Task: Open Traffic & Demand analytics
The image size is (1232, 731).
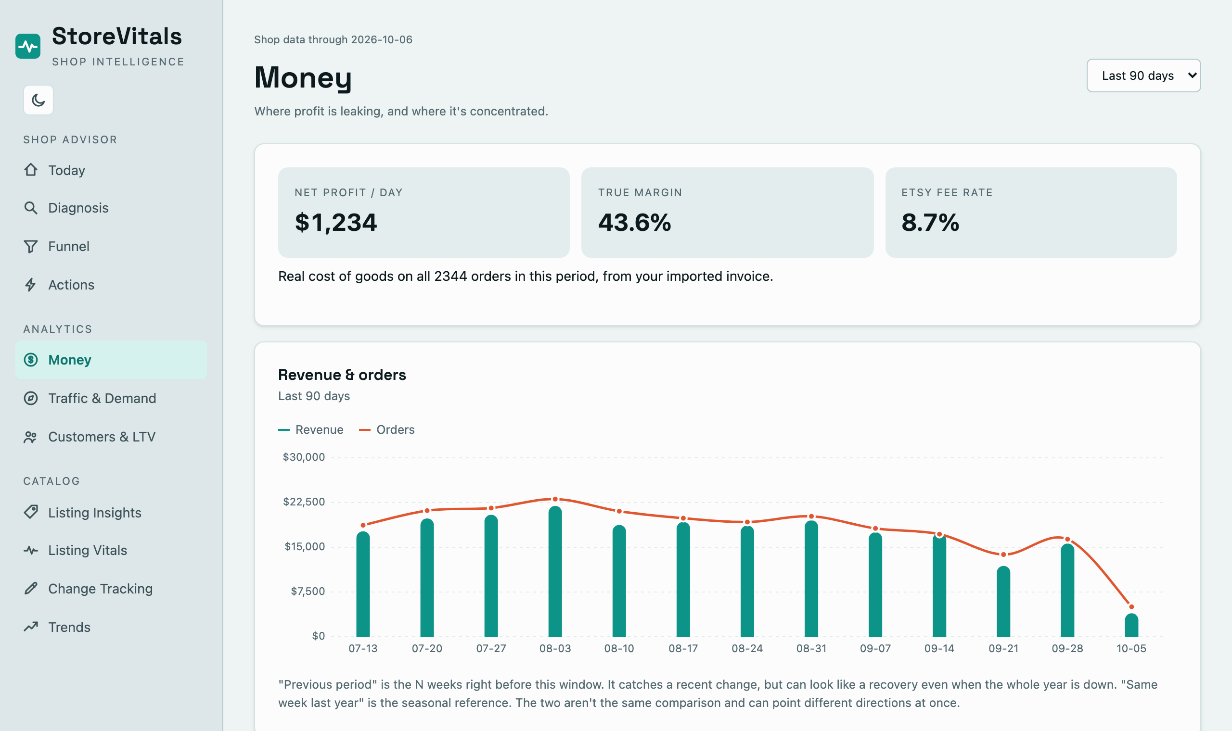Action: (111, 399)
